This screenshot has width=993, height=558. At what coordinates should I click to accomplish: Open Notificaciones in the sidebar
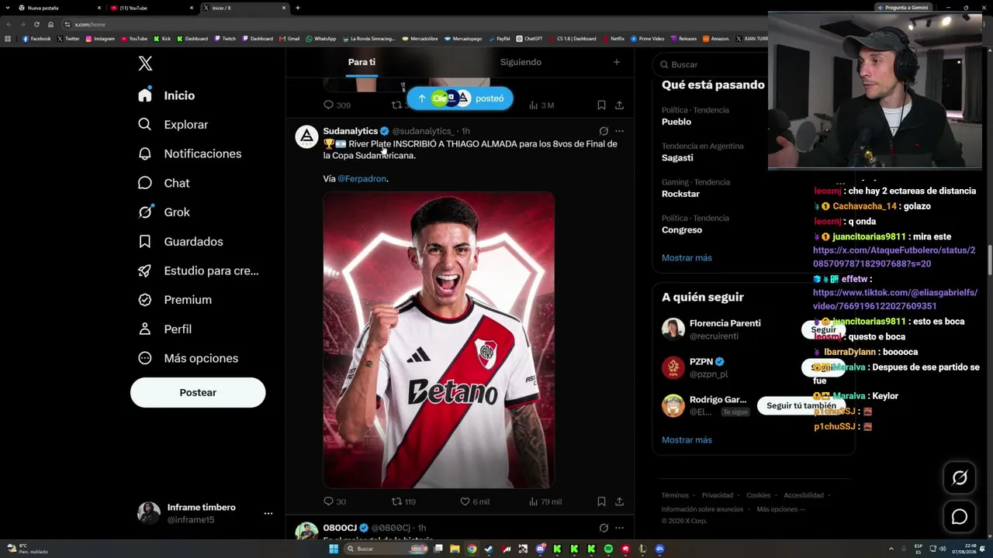pos(189,153)
